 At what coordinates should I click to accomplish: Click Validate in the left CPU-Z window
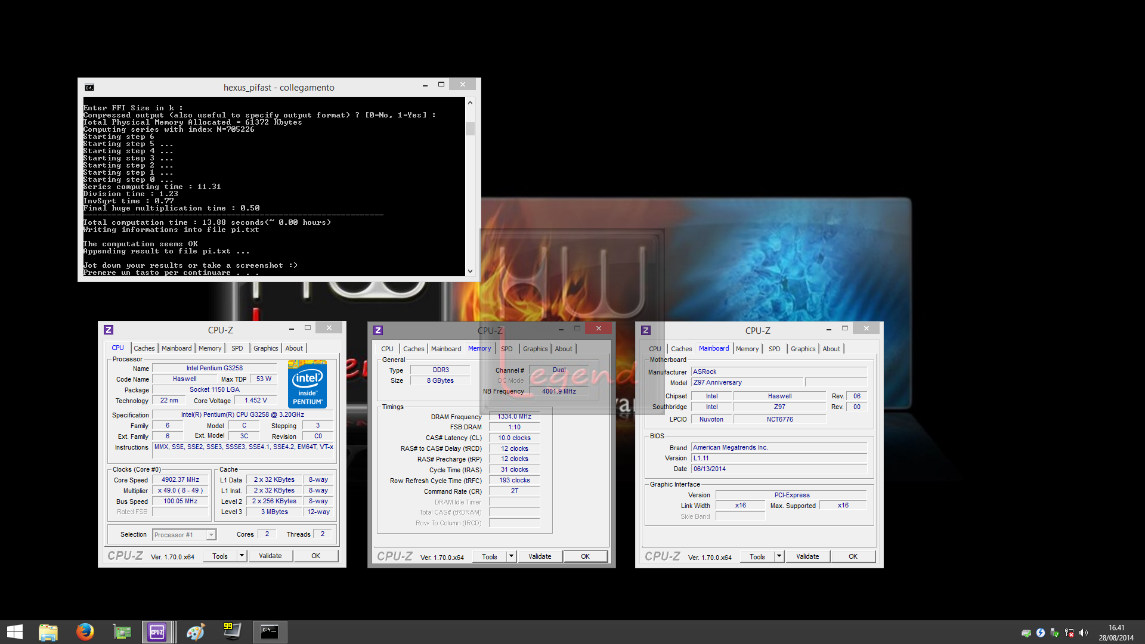(270, 556)
